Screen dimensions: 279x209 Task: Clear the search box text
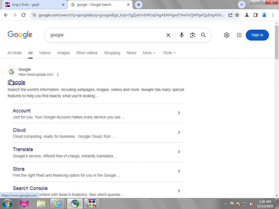click(168, 35)
